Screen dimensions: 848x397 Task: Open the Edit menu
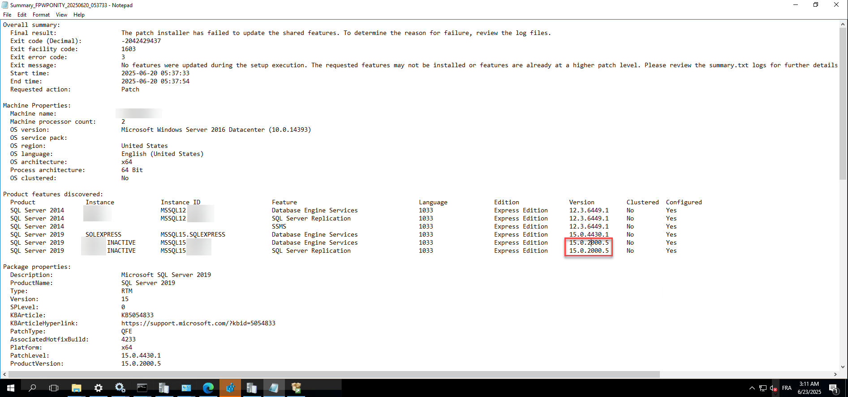[x=22, y=15]
